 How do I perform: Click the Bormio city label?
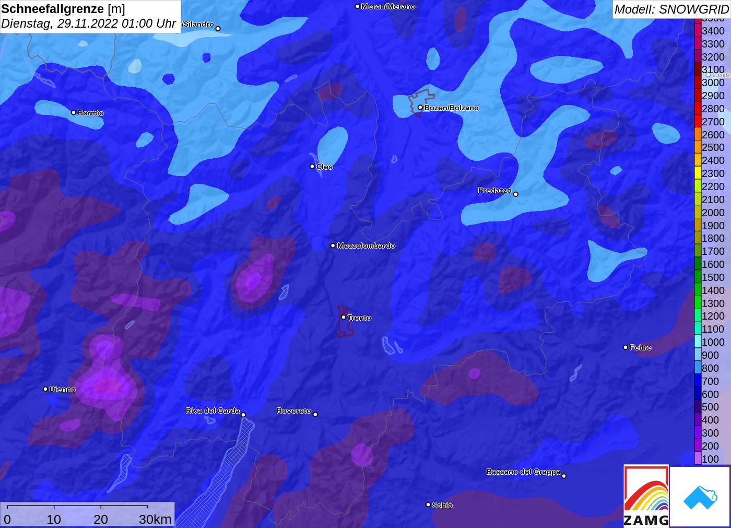pyautogui.click(x=91, y=113)
